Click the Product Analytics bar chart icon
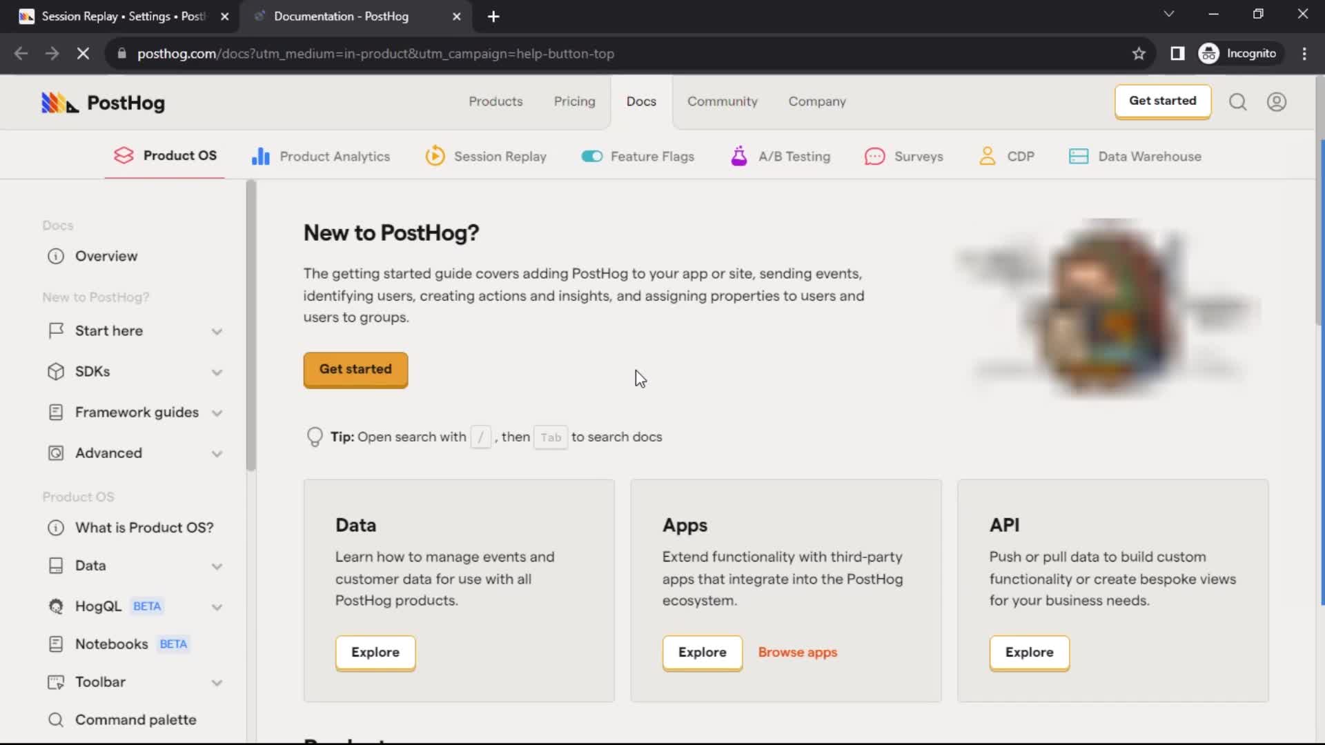The image size is (1325, 745). tap(261, 157)
